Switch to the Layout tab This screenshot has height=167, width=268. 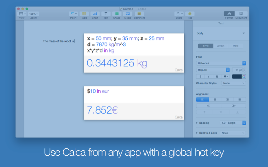(x=220, y=46)
